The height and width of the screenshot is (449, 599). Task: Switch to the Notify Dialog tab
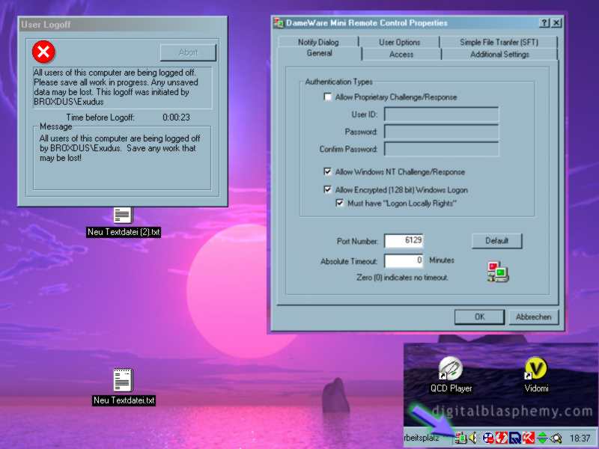(x=318, y=42)
